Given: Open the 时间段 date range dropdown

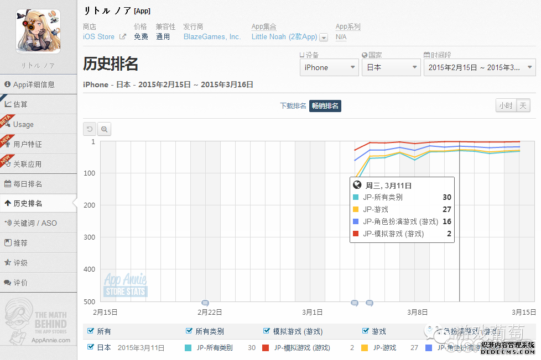Looking at the screenshot, I should click(x=480, y=67).
